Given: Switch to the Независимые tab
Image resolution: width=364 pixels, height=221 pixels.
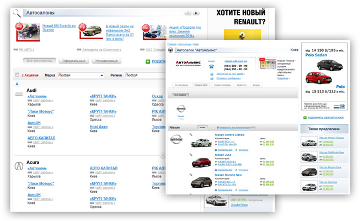Looking at the screenshot, I should [x=106, y=61].
